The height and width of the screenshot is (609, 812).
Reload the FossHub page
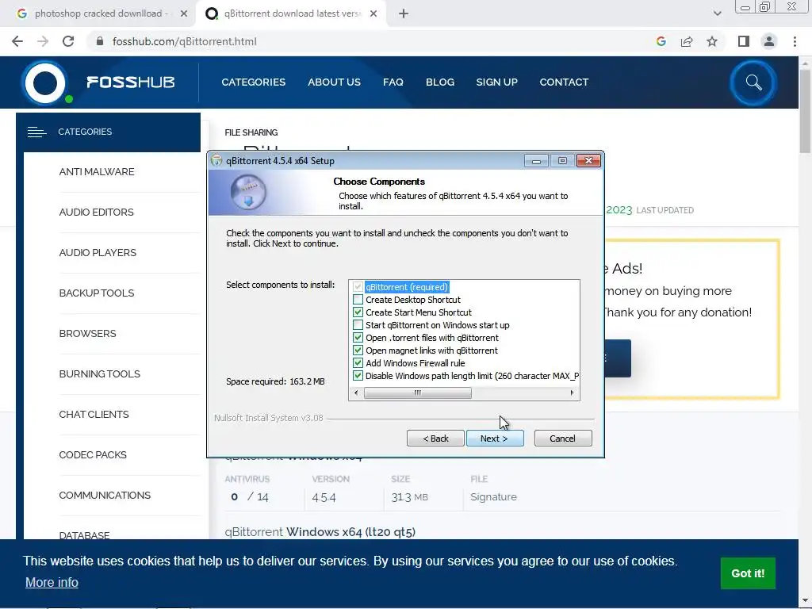click(68, 41)
